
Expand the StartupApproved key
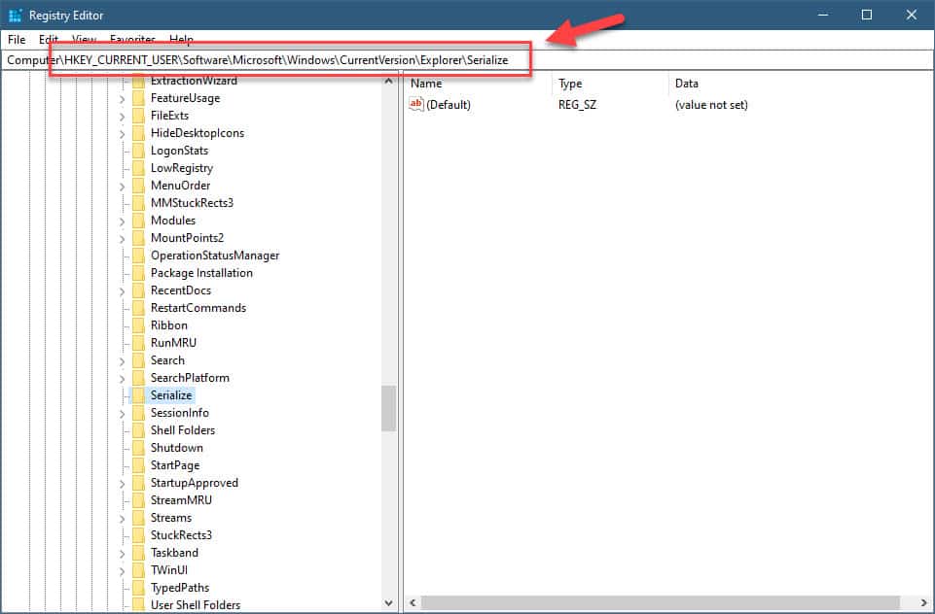(x=122, y=484)
